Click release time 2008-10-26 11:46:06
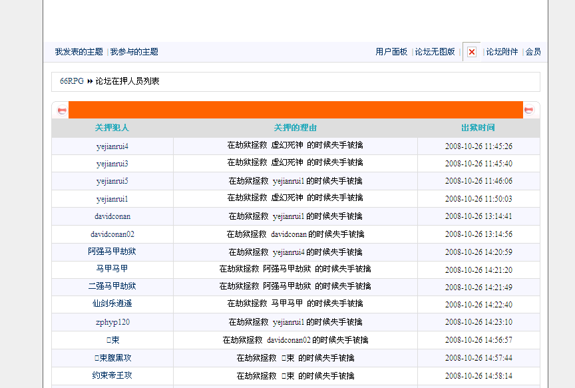575x388 pixels. point(479,181)
